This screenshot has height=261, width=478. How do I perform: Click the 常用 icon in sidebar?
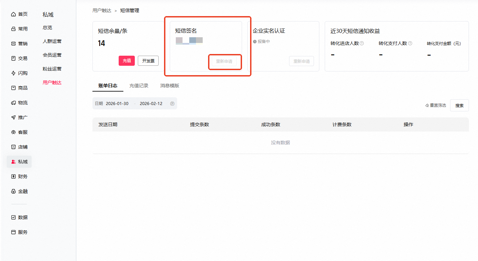pos(13,29)
